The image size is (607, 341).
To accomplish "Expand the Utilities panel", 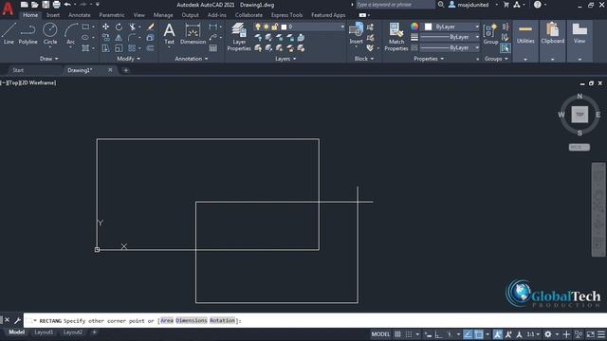I will pyautogui.click(x=525, y=59).
